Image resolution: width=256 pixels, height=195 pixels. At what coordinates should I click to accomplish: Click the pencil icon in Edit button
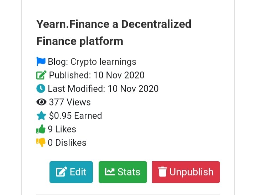click(x=61, y=172)
